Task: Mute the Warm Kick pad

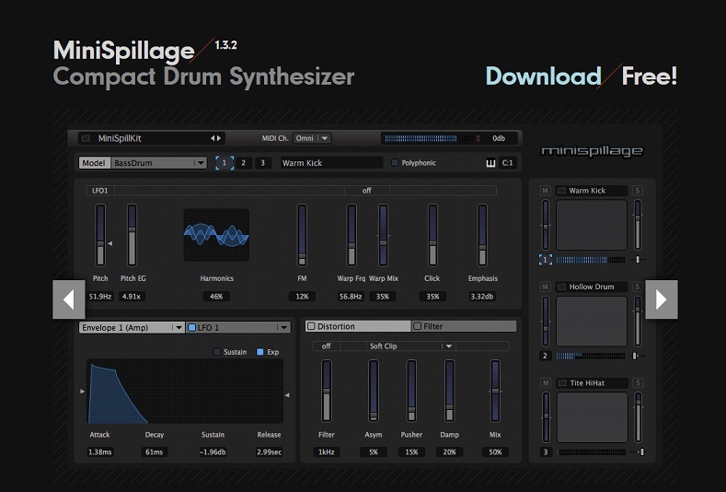Action: (x=545, y=191)
